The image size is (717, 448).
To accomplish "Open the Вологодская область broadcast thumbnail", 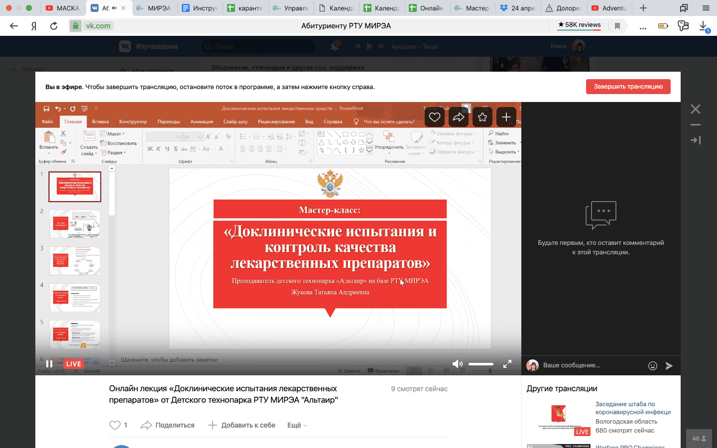I will tap(559, 417).
